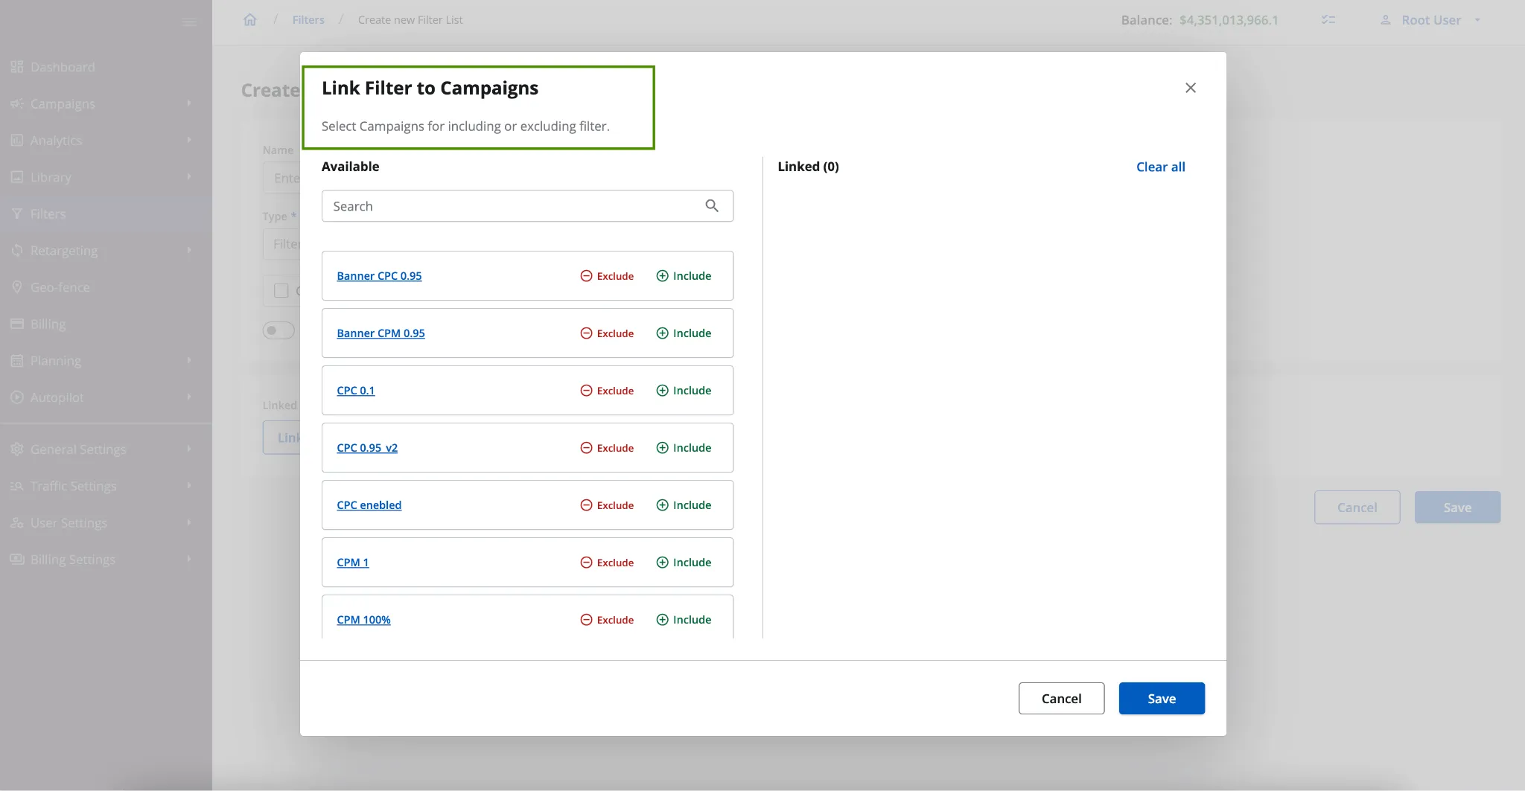Open the CPM 100% campaign link
This screenshot has width=1525, height=791.
pos(363,620)
